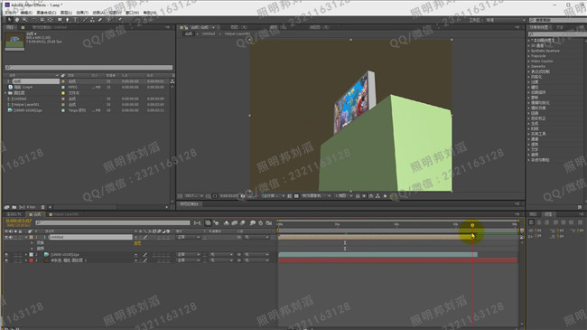Select the Rectangle shape tool
The width and height of the screenshot is (587, 330).
tap(60, 20)
